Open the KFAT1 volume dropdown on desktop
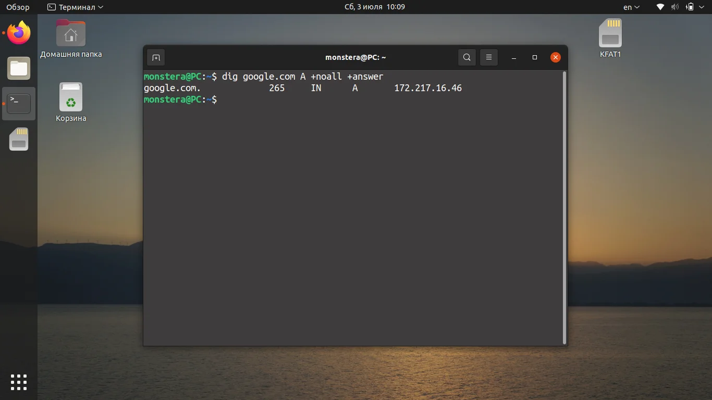 click(x=610, y=54)
